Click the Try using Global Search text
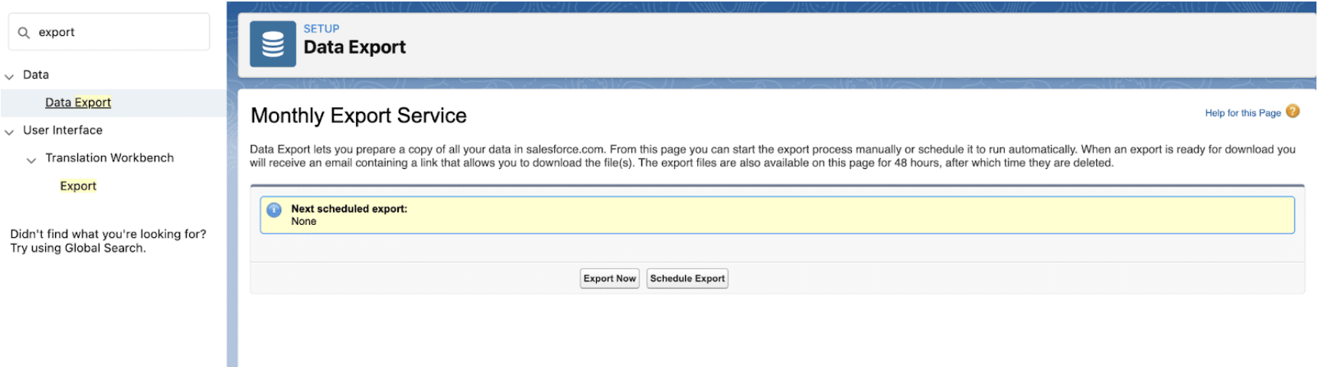 tap(78, 248)
